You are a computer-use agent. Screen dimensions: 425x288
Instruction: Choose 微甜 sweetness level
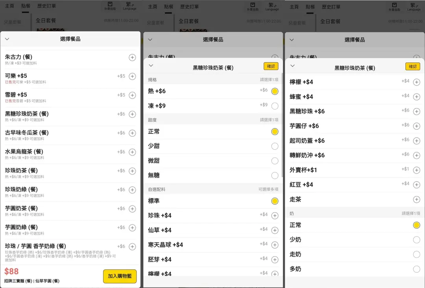point(275,161)
